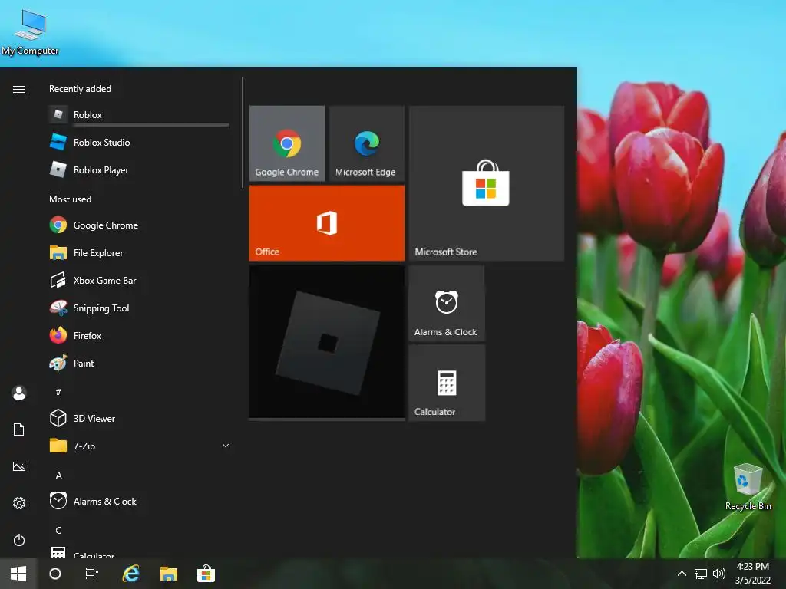Expand the 7-Zip folder chevron

(226, 446)
